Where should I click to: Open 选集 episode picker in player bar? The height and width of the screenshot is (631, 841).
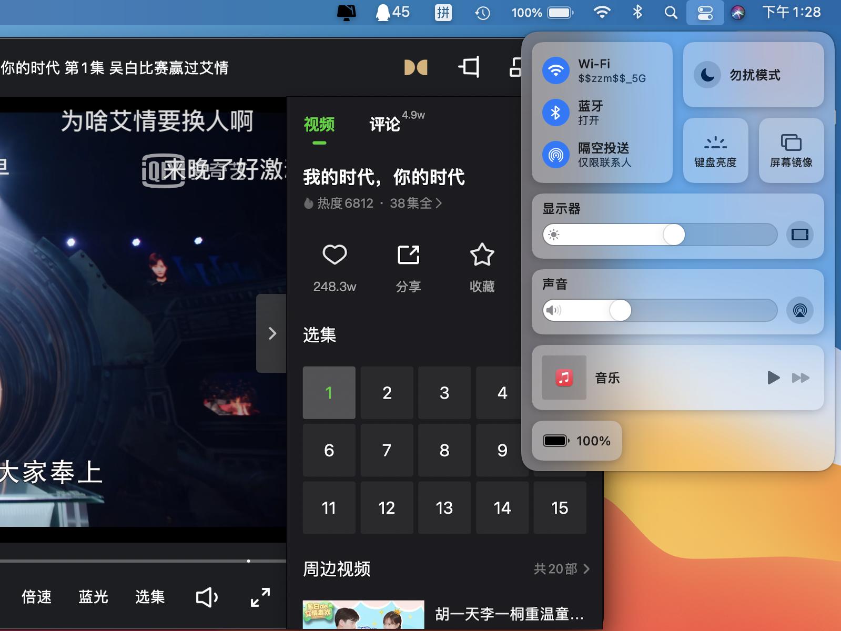point(150,597)
